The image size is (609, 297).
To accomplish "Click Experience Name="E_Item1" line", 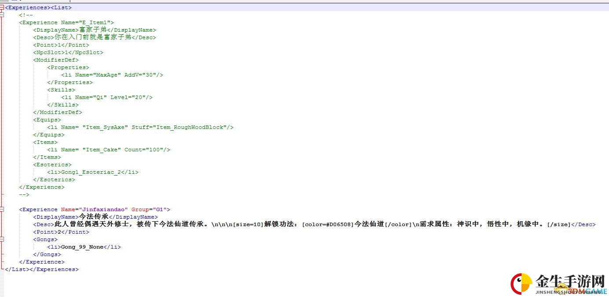I will pos(66,22).
